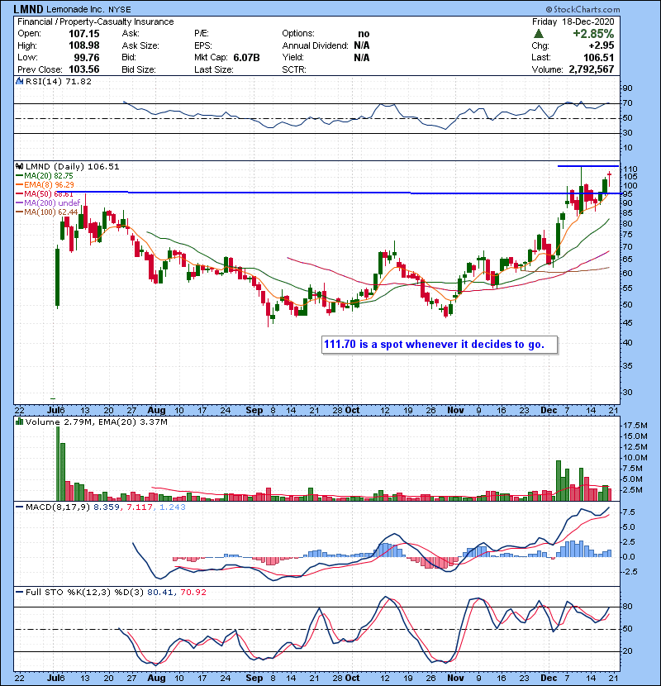661x686 pixels.
Task: Click the LMND (Daily) 106.51 chart label
Action: (72, 167)
